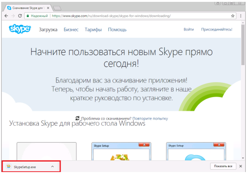Click the Войти link

[189, 29]
